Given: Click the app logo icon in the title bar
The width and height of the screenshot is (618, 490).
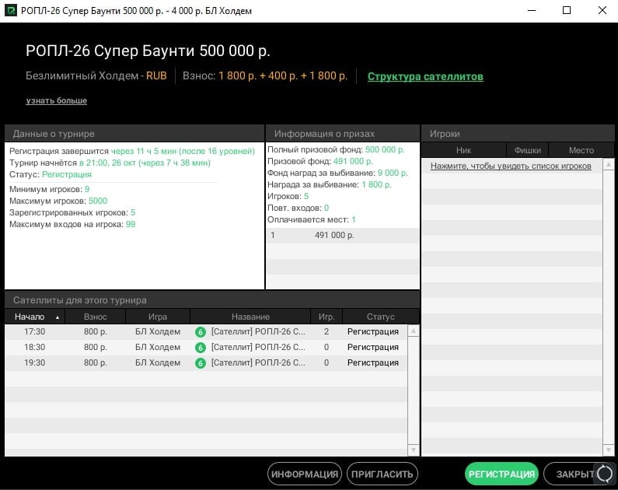Looking at the screenshot, I should click(x=11, y=11).
